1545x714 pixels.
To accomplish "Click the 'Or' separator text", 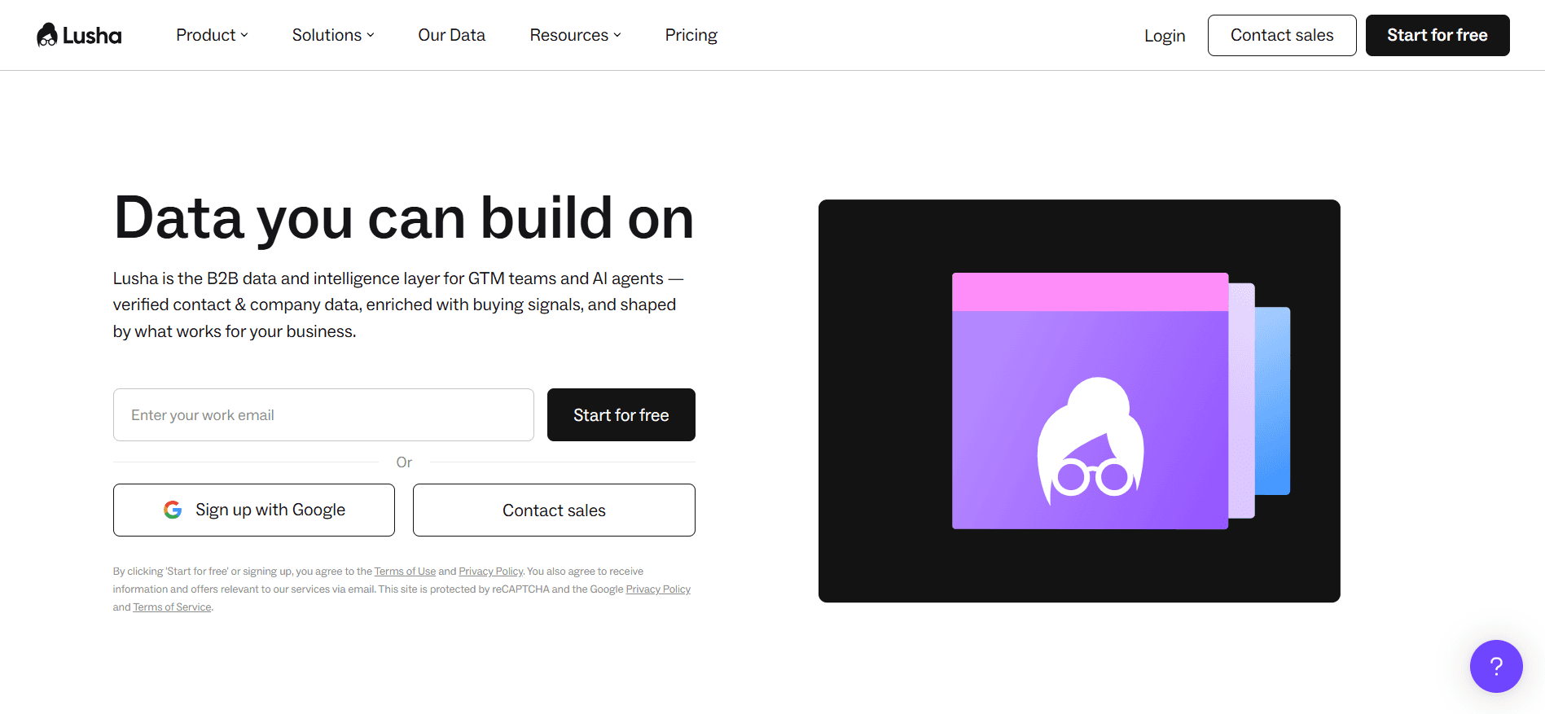I will pyautogui.click(x=404, y=462).
